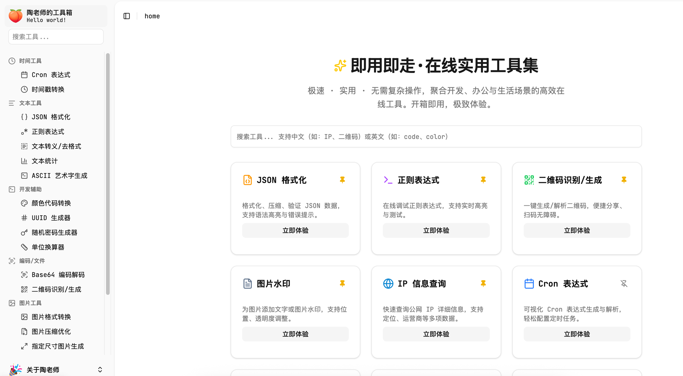Collapse the 文本工具 category
Image resolution: width=683 pixels, height=376 pixels.
point(30,103)
